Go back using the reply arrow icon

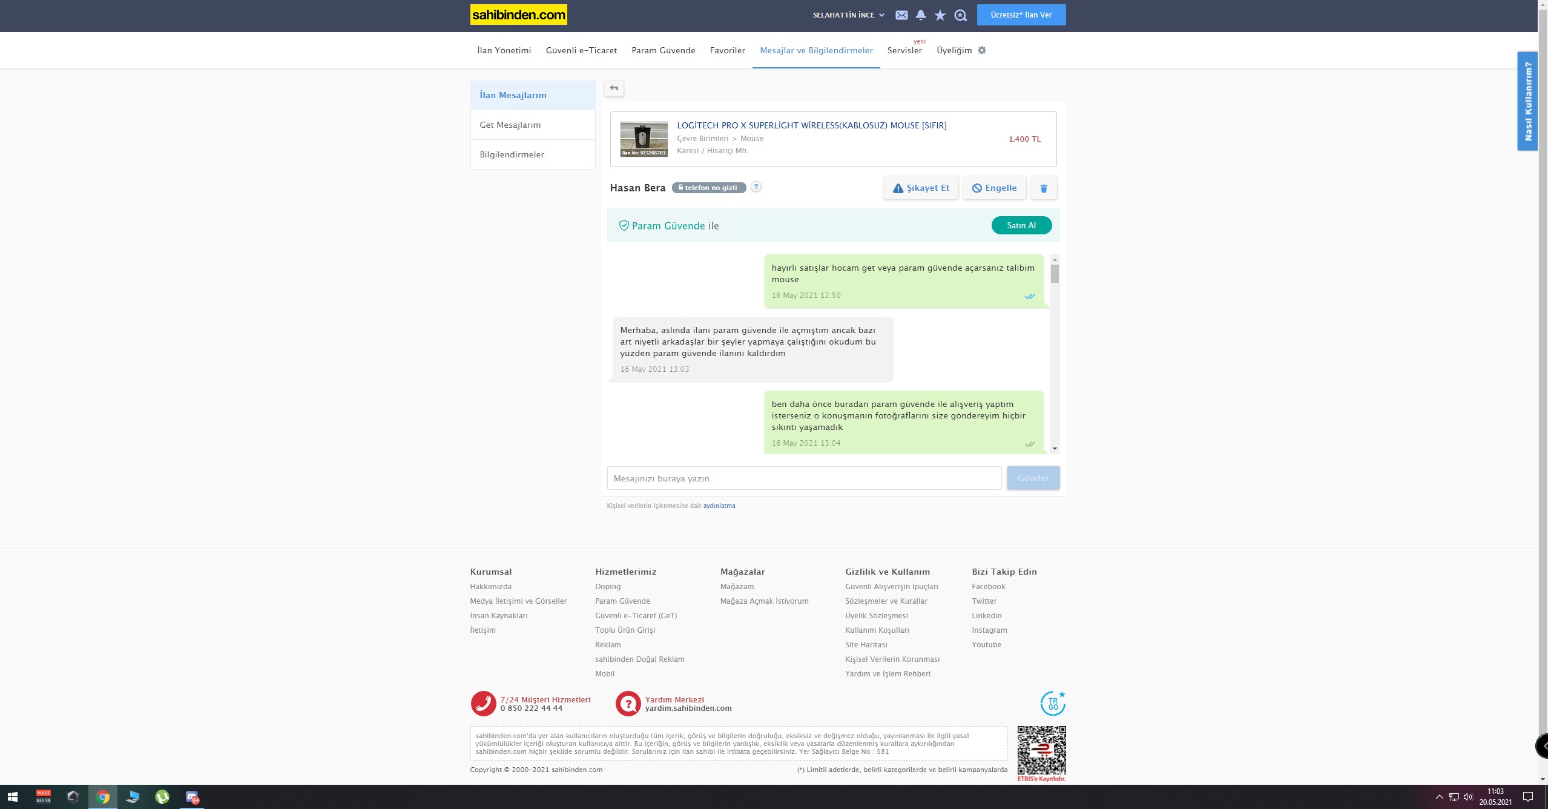[614, 88]
